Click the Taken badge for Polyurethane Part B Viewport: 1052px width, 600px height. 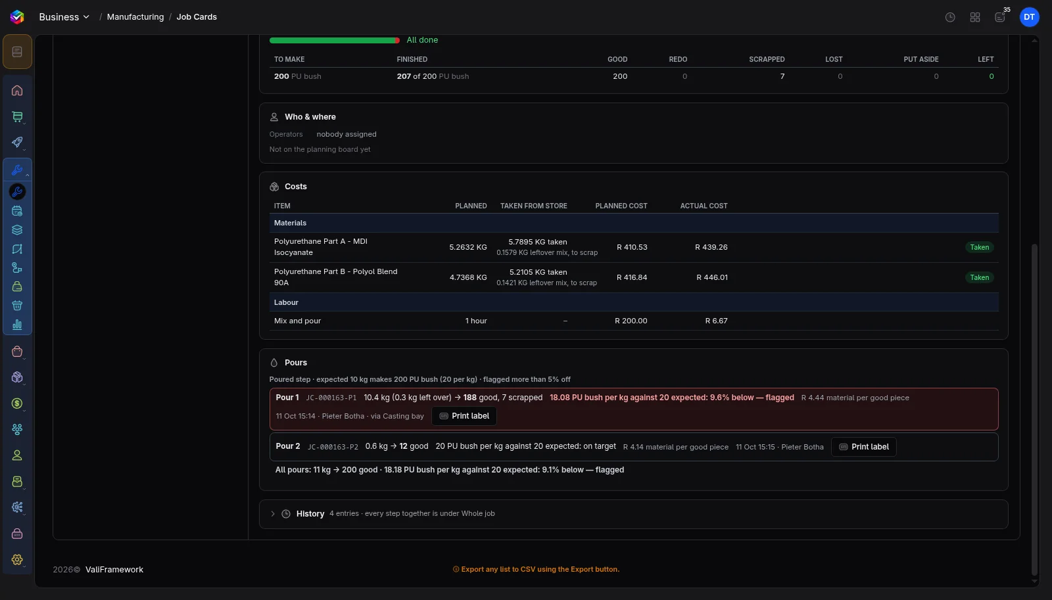pos(980,278)
